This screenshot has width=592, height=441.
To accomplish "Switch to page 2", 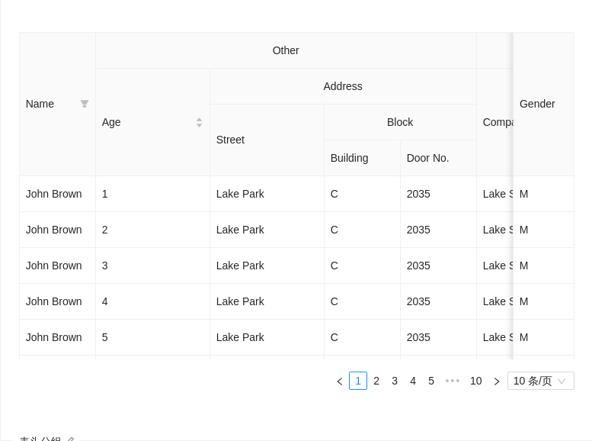I will point(376,381).
